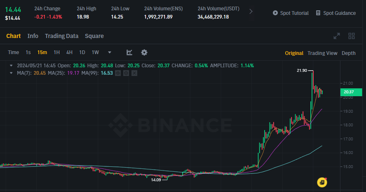Switch interval to 4H
366x192 pixels.
pos(69,52)
